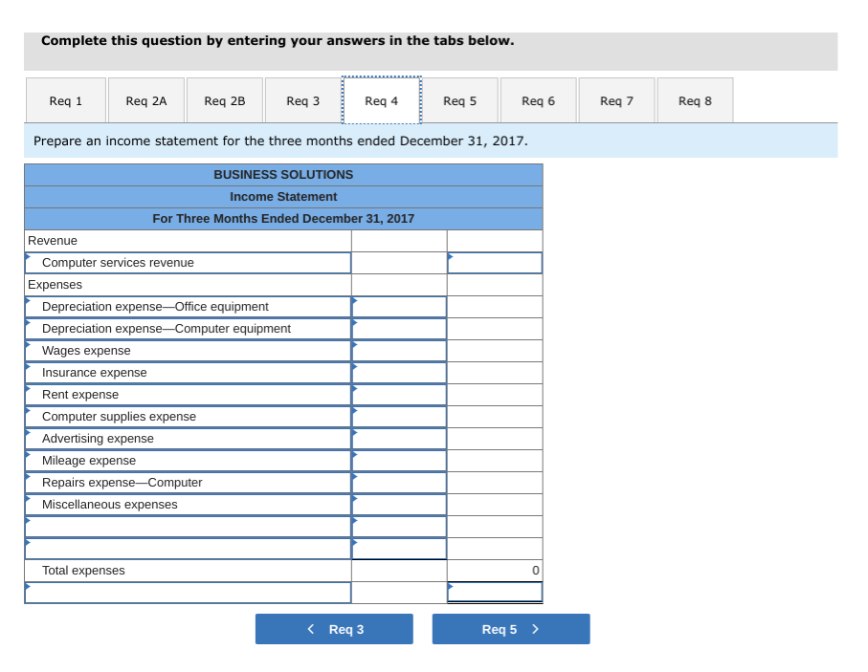Open the Depreciation expense—Office equipment label selector
This screenshot has height=672, width=868.
pos(187,306)
